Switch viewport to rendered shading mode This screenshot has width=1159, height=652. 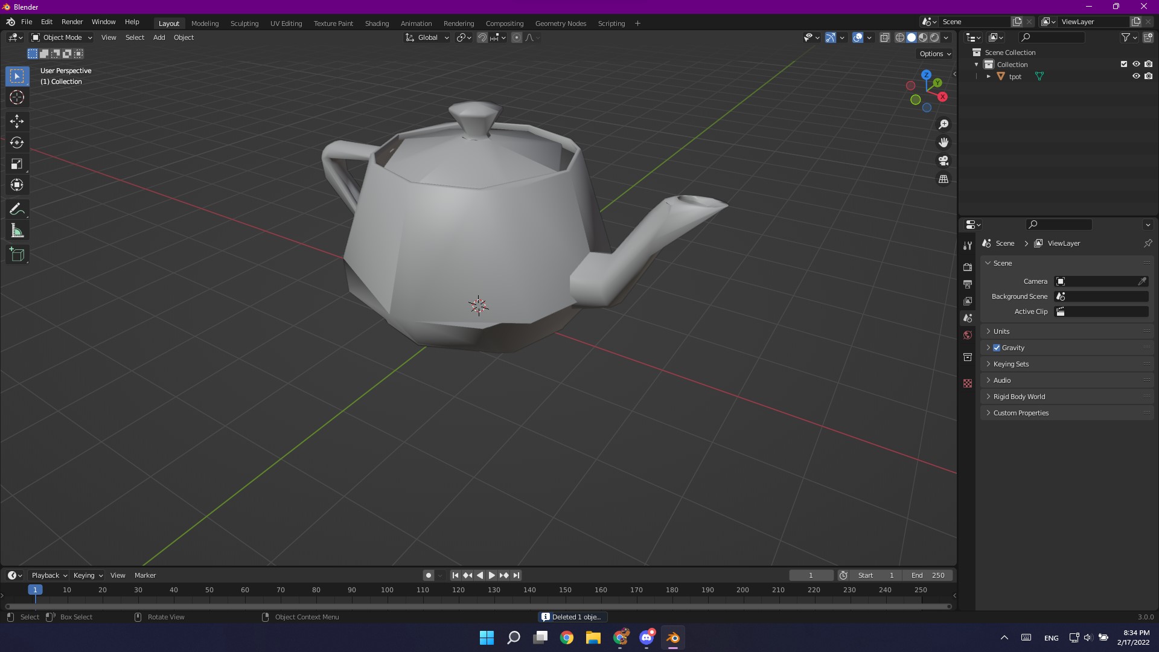pos(934,37)
